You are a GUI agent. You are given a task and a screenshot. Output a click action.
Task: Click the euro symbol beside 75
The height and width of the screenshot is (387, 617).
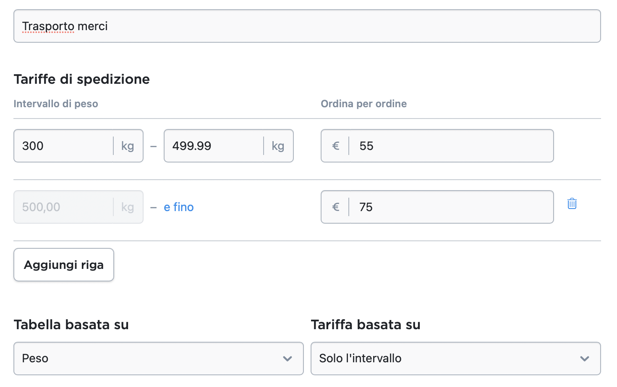(x=335, y=207)
